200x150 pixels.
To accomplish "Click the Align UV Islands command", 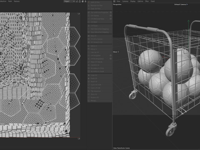I will tap(100, 62).
